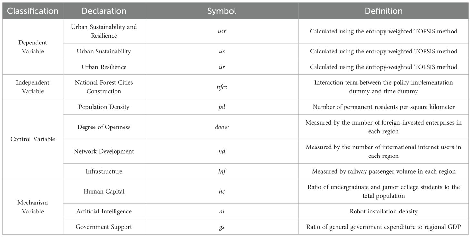Viewport: 471px width, 237px height.
Task: Click the Degree of Openness cell
Action: 104,127
